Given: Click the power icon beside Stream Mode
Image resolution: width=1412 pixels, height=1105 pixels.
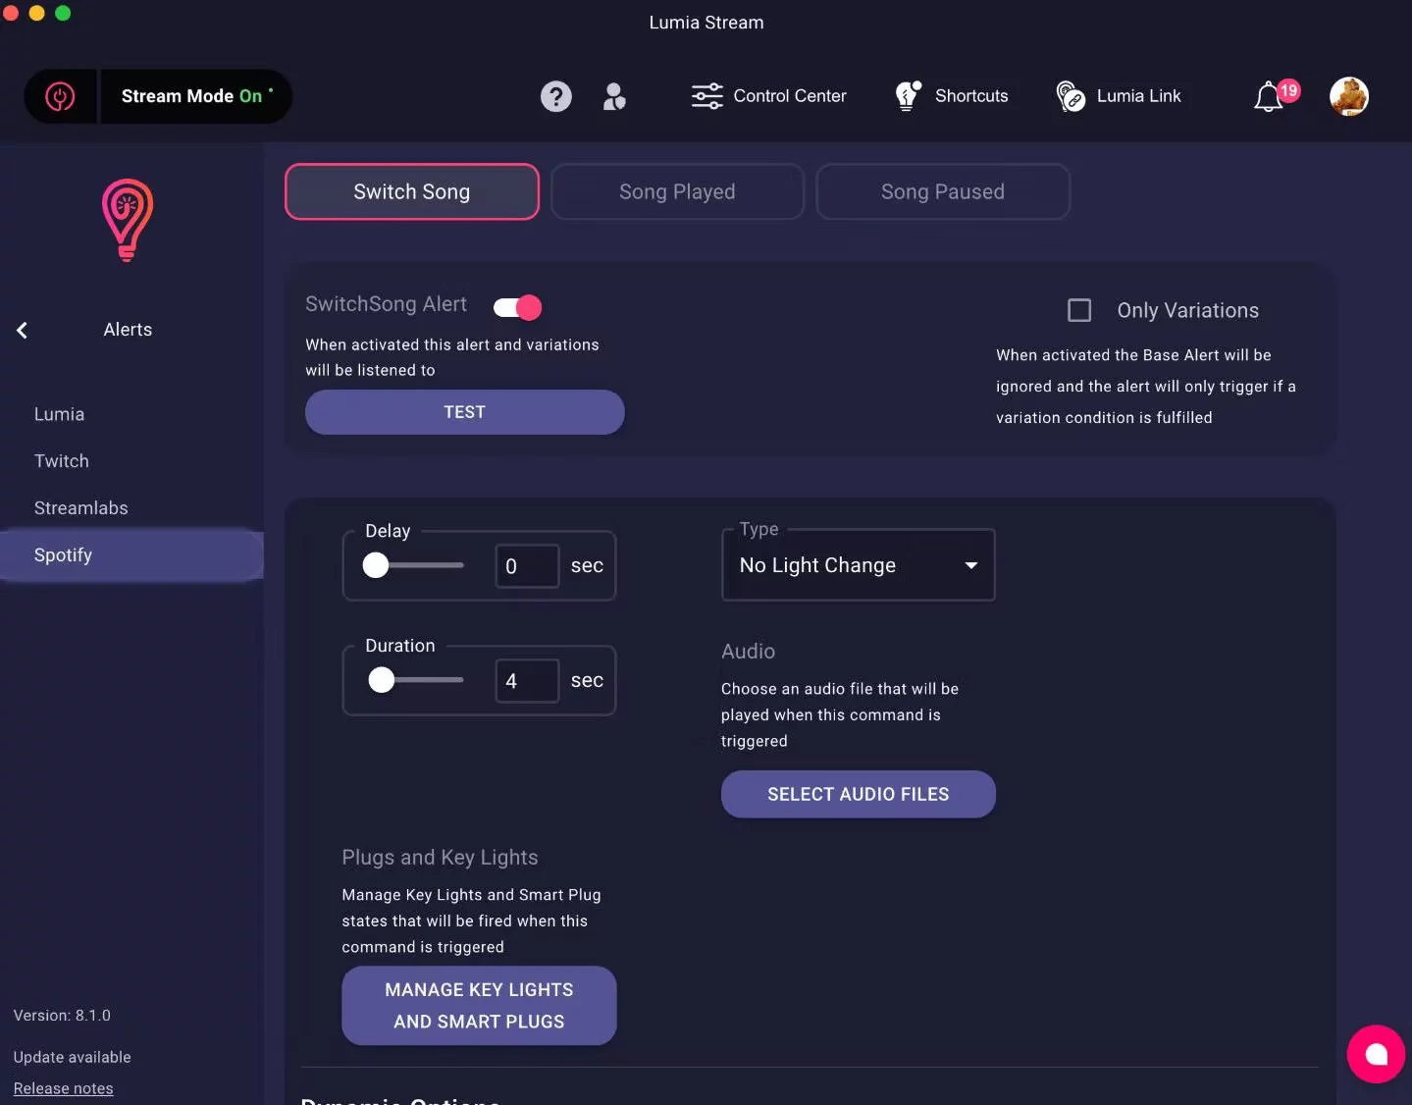Looking at the screenshot, I should [60, 96].
